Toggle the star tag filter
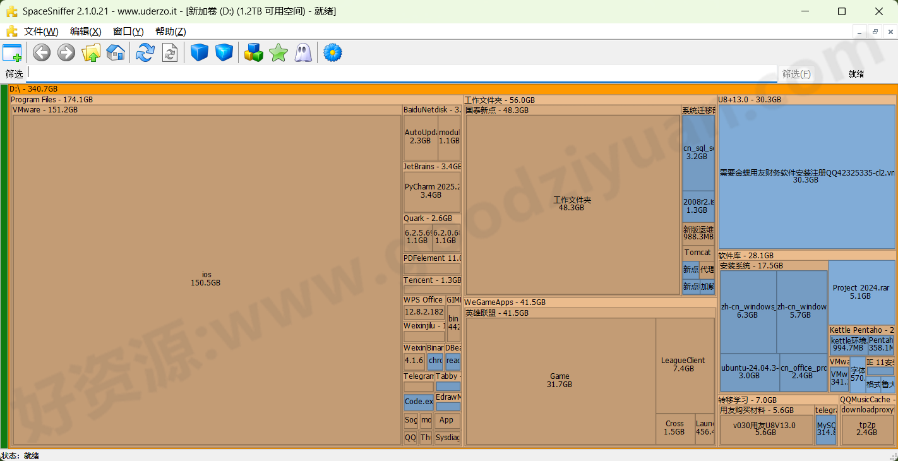This screenshot has width=898, height=461. pyautogui.click(x=278, y=52)
